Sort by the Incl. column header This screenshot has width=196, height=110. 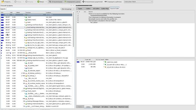tap(5, 13)
